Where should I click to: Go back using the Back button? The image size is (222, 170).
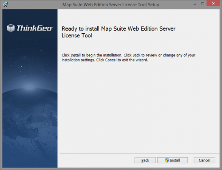[145, 160]
